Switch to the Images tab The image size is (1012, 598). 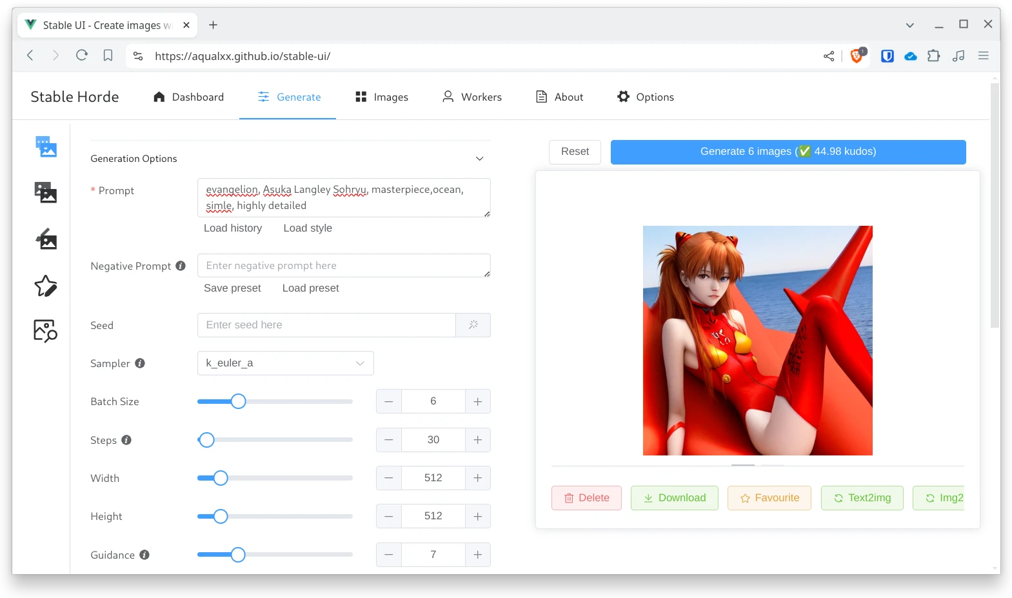382,97
